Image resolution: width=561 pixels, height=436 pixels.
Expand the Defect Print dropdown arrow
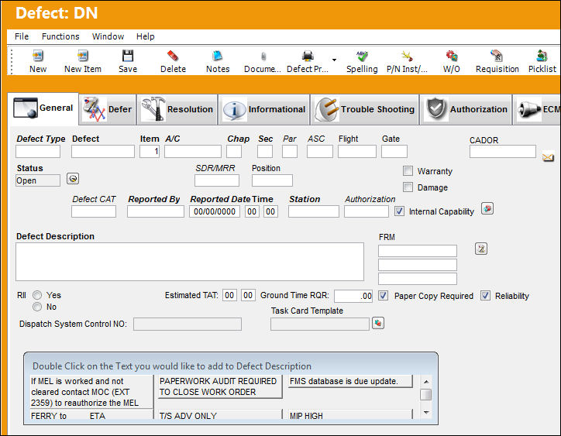pyautogui.click(x=334, y=60)
